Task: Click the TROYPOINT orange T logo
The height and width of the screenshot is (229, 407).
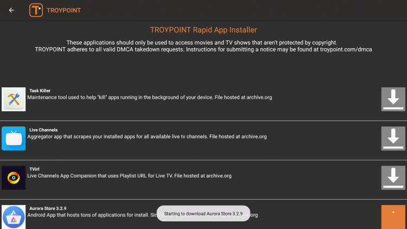Action: 36,10
